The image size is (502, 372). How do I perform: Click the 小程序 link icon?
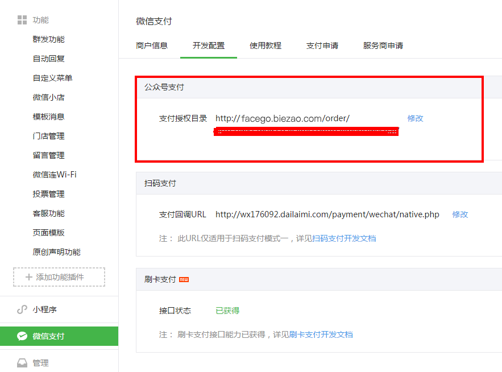22,309
